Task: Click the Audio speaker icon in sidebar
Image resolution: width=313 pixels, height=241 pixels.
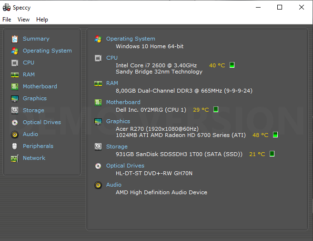Action: point(14,134)
